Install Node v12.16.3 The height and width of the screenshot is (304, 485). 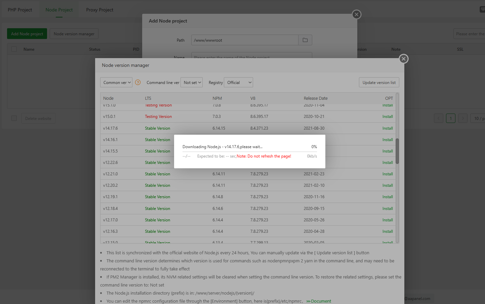coord(388,231)
